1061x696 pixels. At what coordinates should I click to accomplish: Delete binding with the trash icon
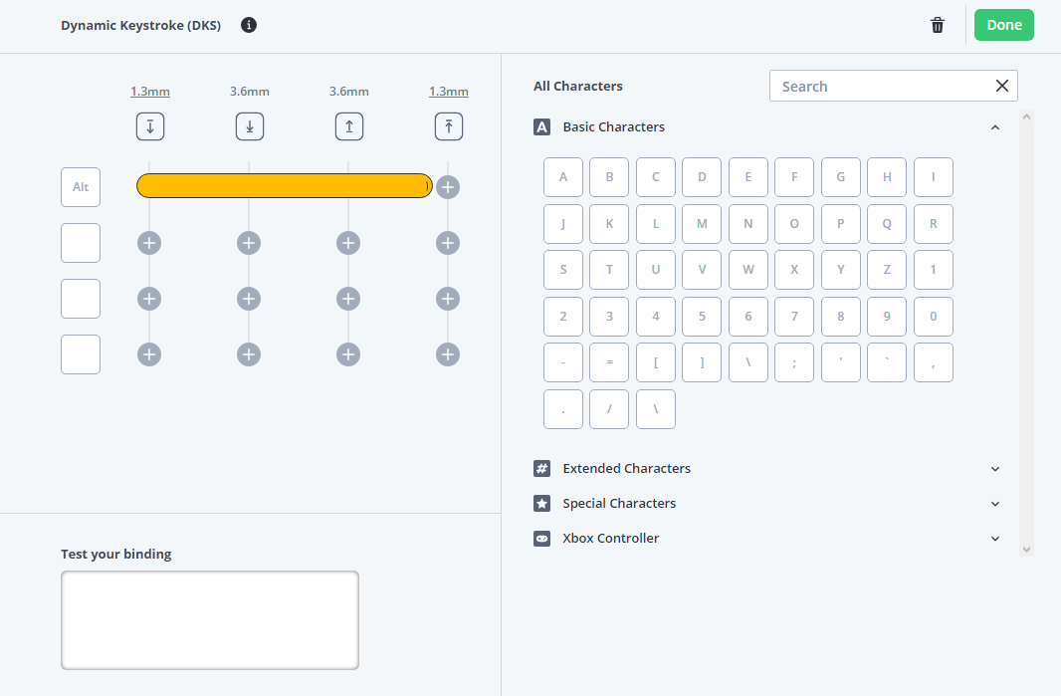(x=938, y=25)
